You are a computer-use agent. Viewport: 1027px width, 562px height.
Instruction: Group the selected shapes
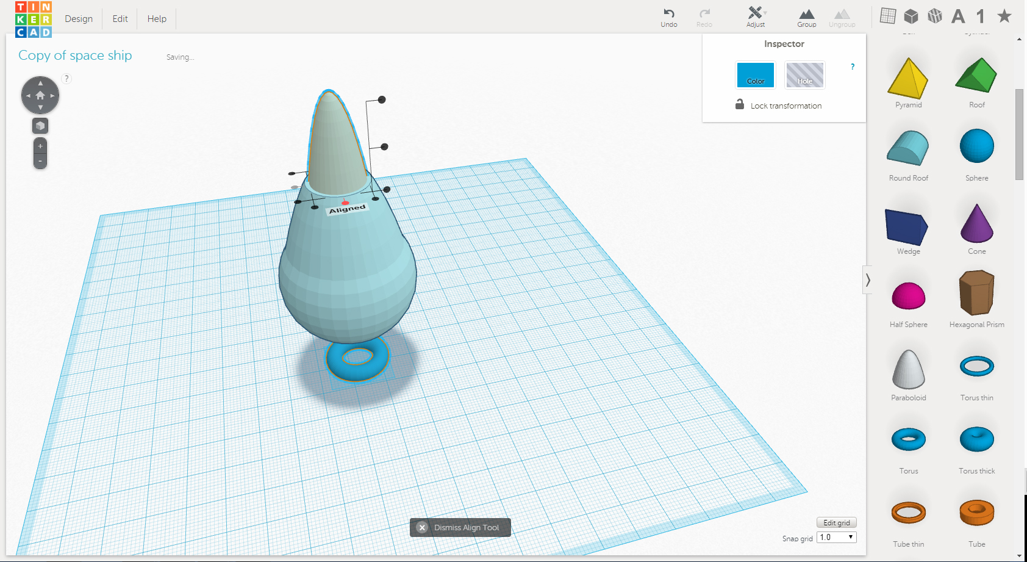807,18
